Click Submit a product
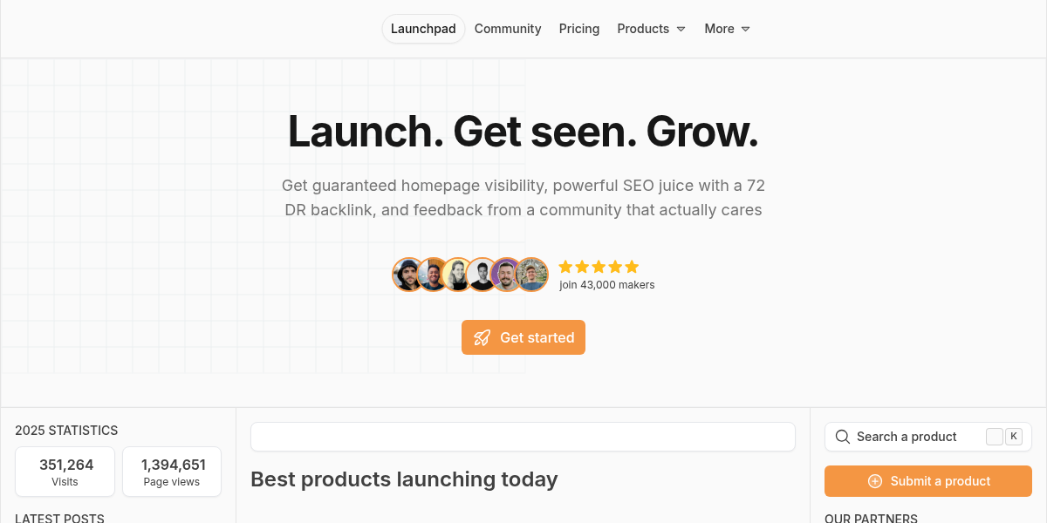The width and height of the screenshot is (1047, 523). point(927,480)
